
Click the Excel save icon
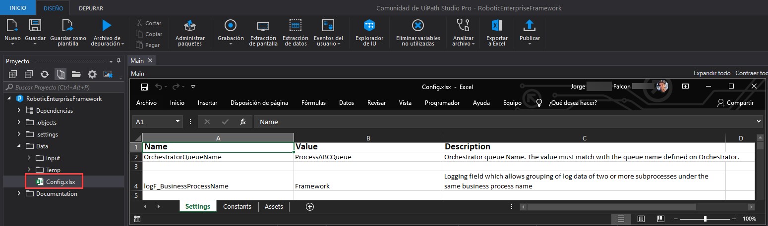144,87
